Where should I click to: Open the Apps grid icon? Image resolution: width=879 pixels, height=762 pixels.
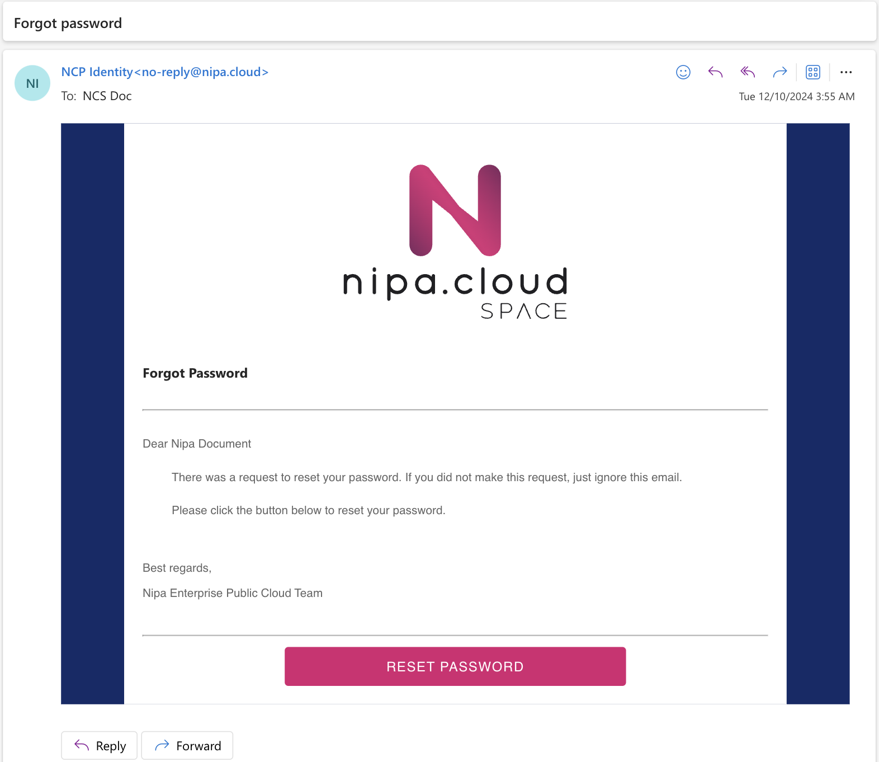pos(812,72)
